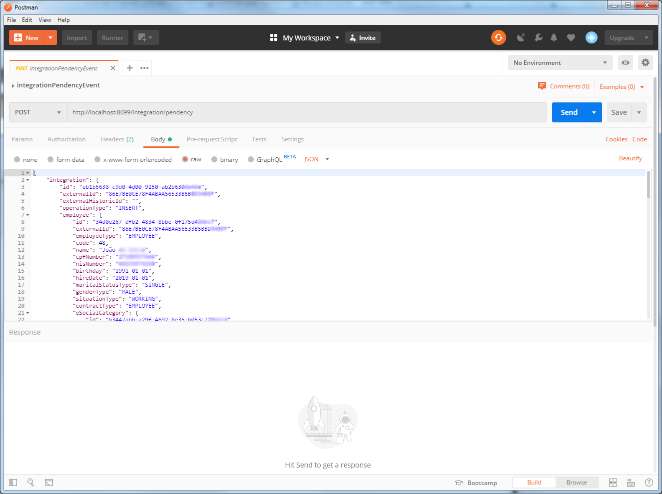Image resolution: width=662 pixels, height=494 pixels.
Task: Open the Help menu
Action: (x=63, y=20)
